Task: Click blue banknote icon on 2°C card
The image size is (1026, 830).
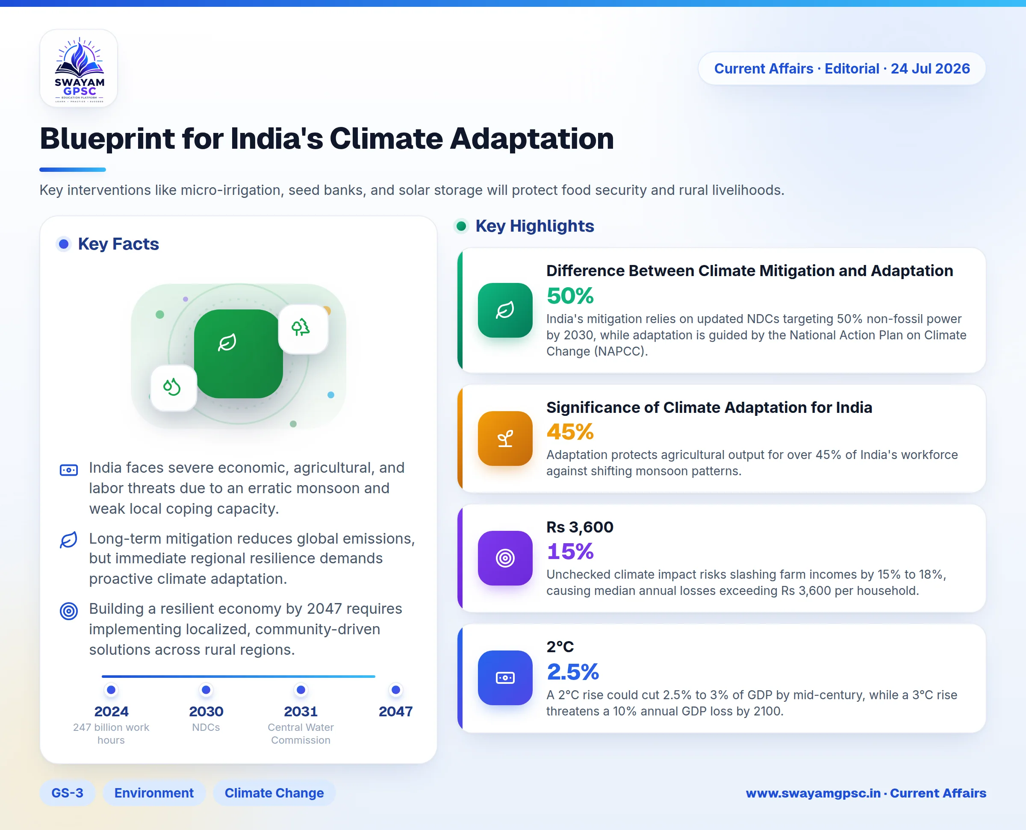Action: pos(505,677)
